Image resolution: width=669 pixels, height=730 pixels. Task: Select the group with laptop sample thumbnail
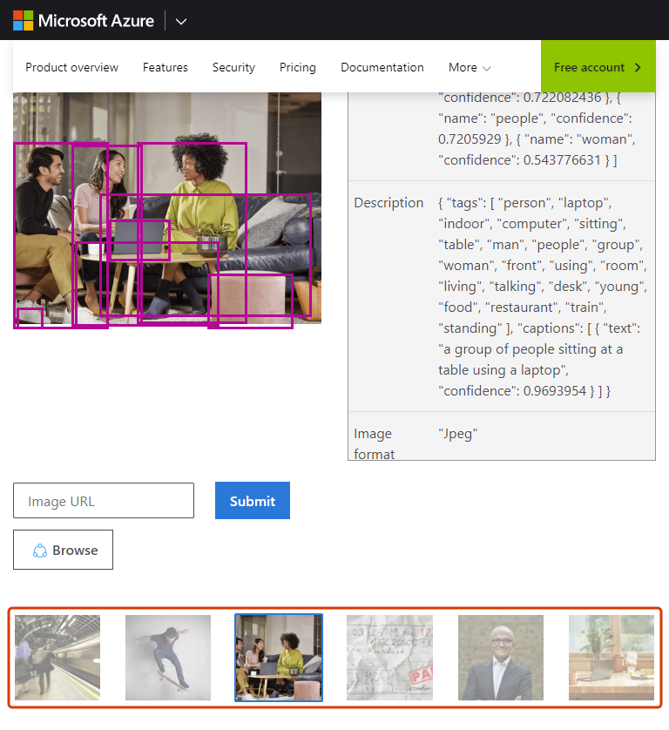[279, 658]
